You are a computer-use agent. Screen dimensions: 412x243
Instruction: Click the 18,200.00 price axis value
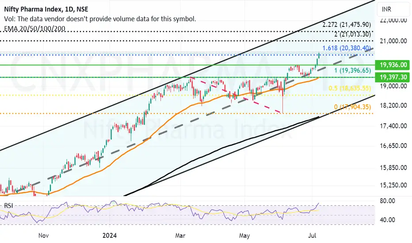point(393,105)
